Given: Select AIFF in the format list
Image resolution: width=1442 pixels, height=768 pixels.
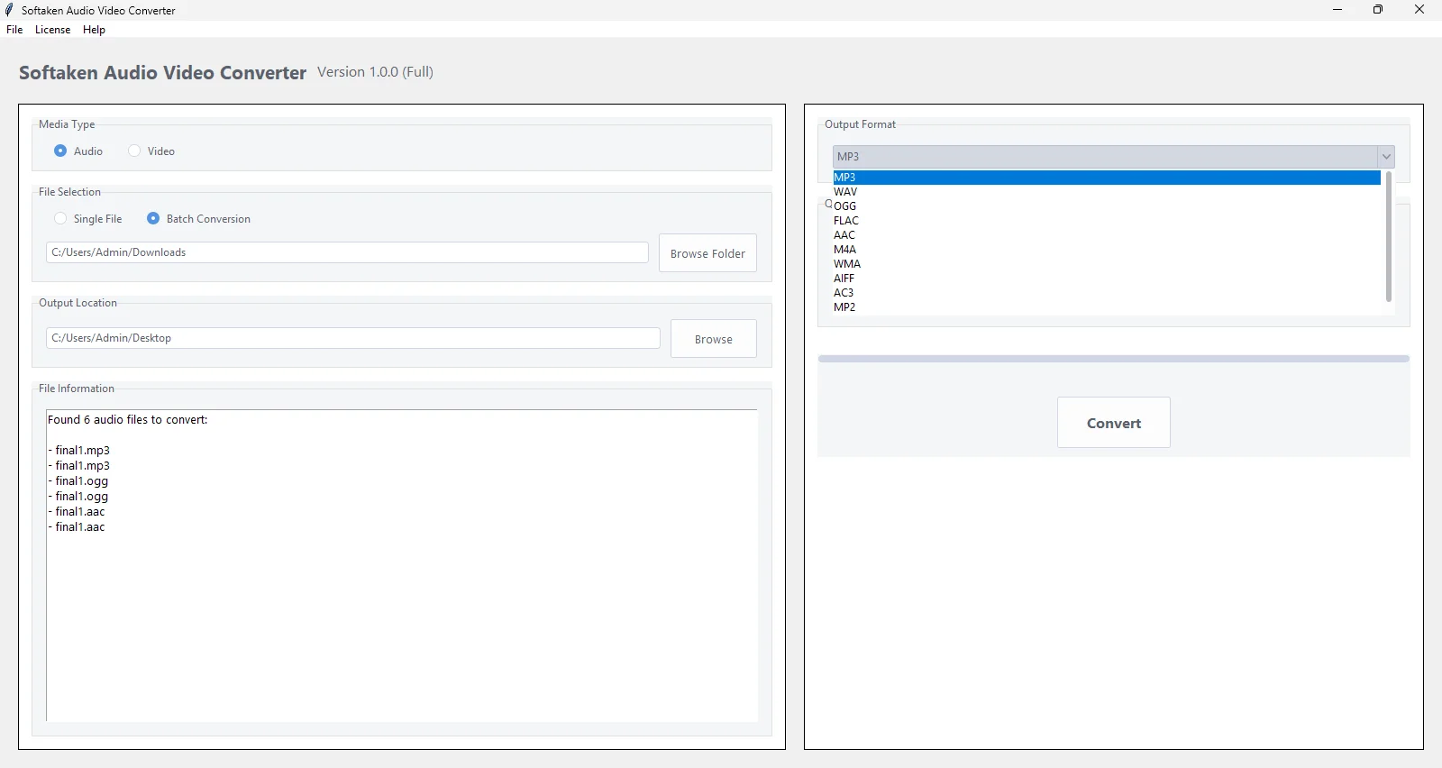Looking at the screenshot, I should 844,279.
